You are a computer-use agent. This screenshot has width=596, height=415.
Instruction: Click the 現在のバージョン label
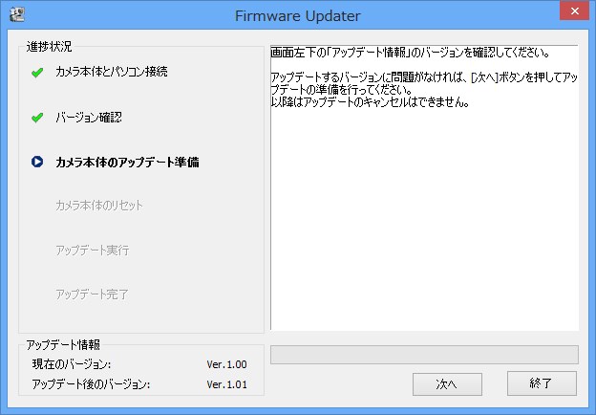(72, 364)
